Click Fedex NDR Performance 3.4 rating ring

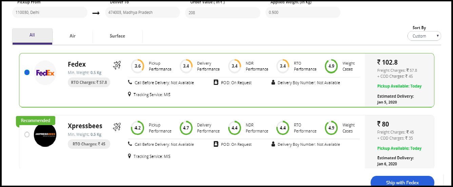pos(235,66)
